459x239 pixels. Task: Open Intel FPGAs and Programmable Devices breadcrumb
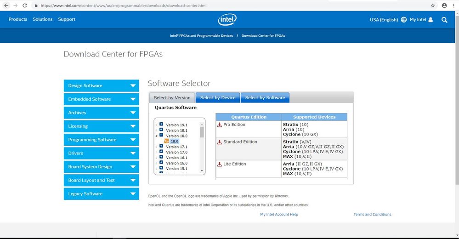pyautogui.click(x=201, y=36)
